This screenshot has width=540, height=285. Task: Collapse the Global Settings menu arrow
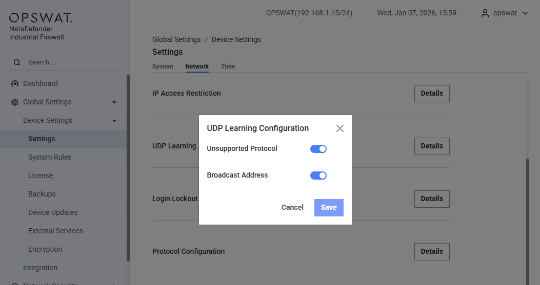pyautogui.click(x=114, y=102)
